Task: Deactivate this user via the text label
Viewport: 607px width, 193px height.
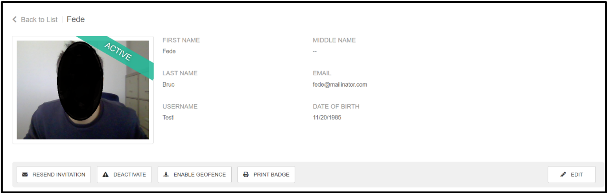Action: click(129, 175)
